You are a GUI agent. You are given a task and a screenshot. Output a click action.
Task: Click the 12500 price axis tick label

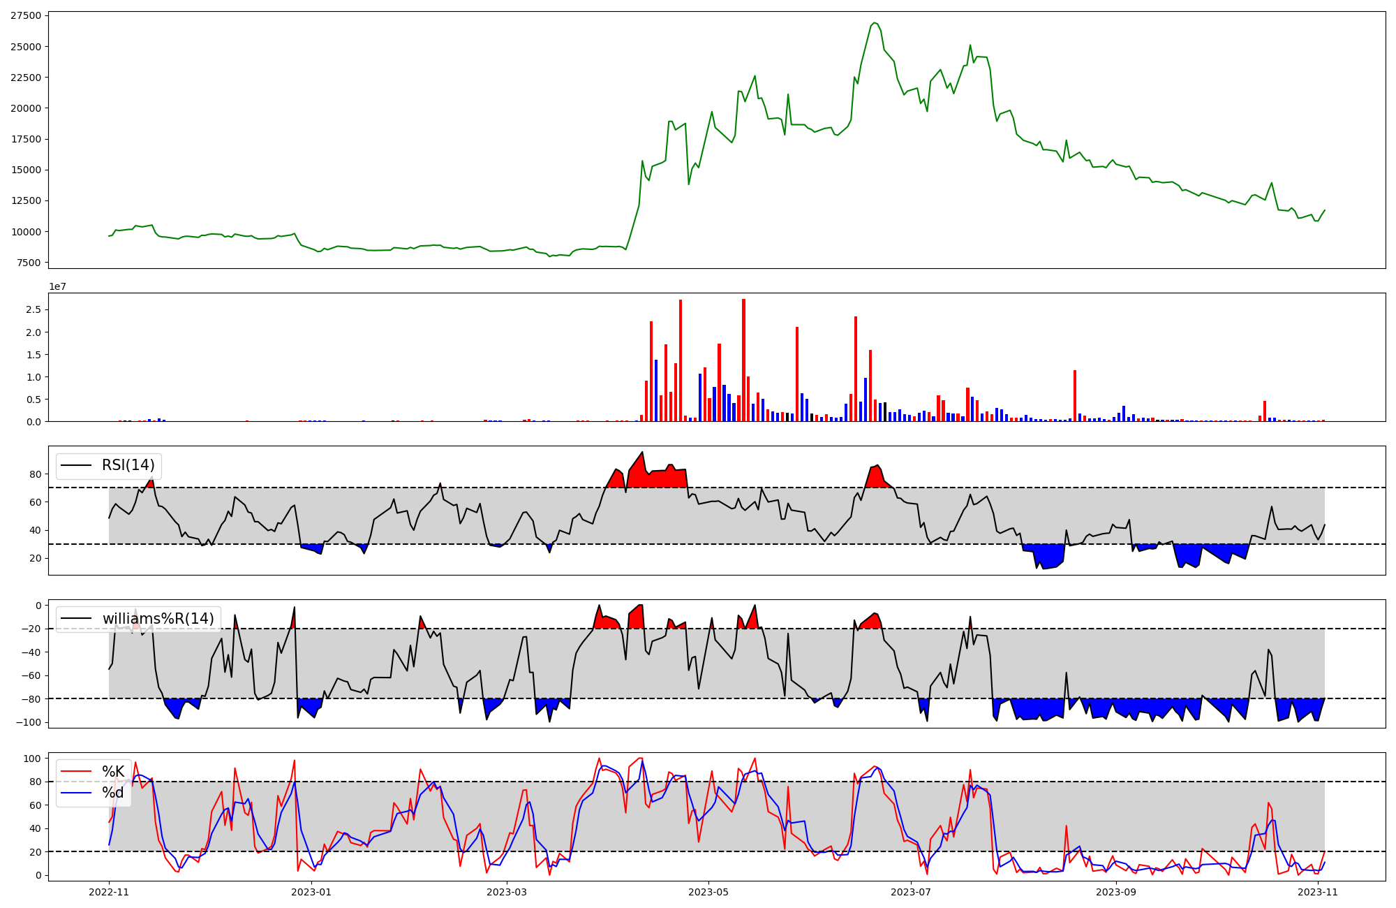pyautogui.click(x=25, y=200)
